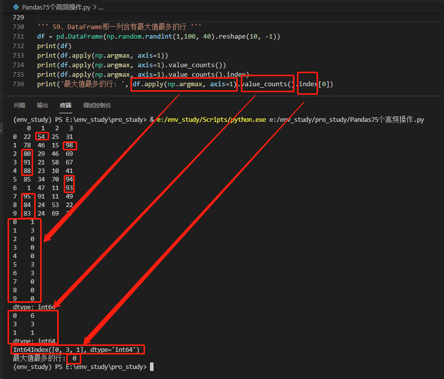Click the terminal value 54 in row 0
Screen dimensions: 444x379
(x=41, y=137)
